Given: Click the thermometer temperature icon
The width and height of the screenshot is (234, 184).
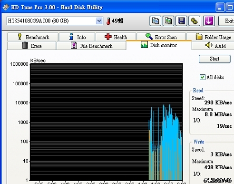Looking at the screenshot, I should tap(108, 21).
